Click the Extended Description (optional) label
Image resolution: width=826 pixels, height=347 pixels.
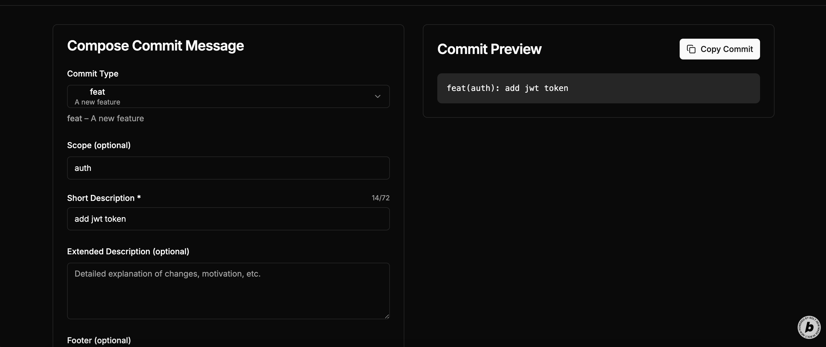click(128, 252)
